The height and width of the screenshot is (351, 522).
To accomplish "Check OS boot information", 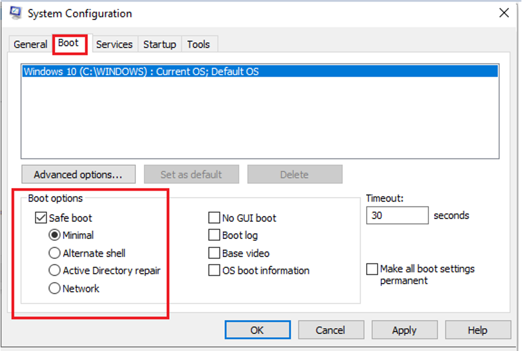I will point(214,271).
